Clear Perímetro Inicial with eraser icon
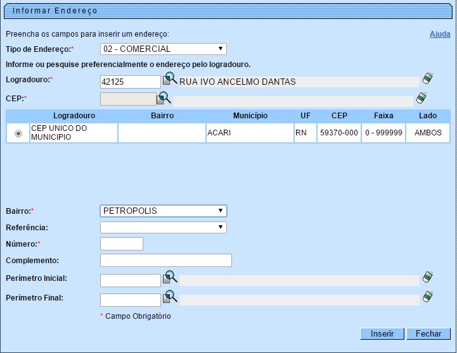 pos(429,277)
